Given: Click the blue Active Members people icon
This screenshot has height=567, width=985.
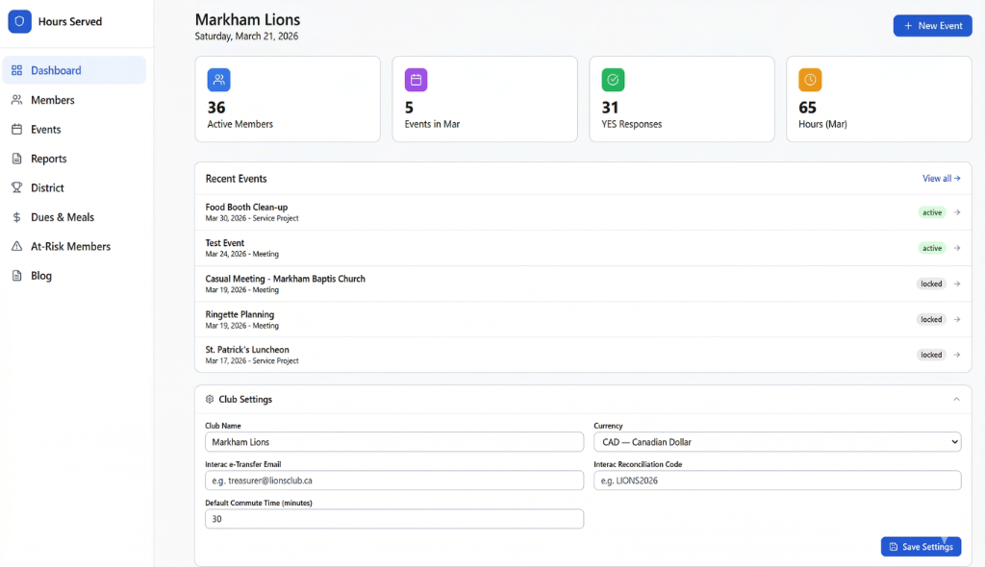Looking at the screenshot, I should (218, 80).
